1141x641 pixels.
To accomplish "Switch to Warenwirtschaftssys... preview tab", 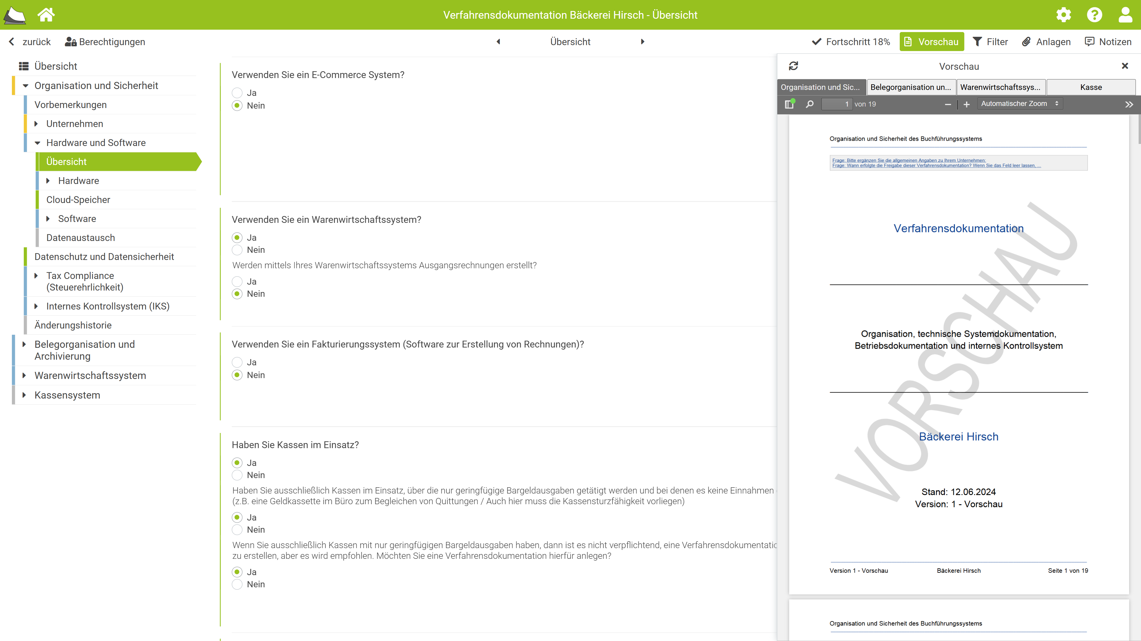I will click(x=1000, y=87).
